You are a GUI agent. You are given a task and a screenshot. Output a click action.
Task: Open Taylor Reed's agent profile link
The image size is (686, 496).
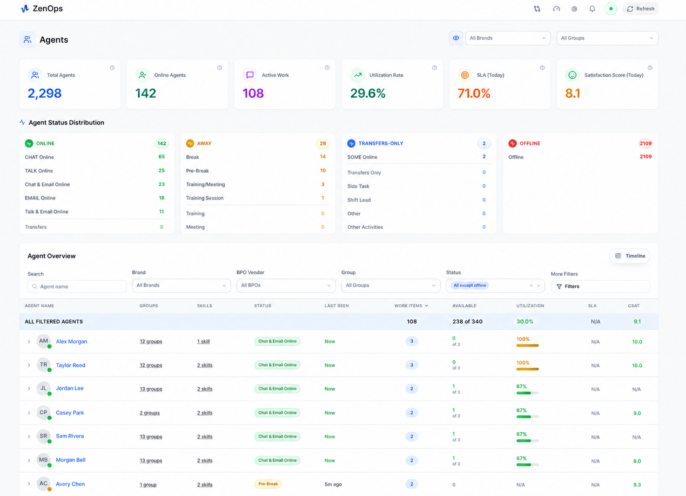tap(71, 365)
